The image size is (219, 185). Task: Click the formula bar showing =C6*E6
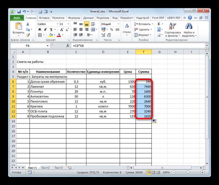click(x=138, y=46)
